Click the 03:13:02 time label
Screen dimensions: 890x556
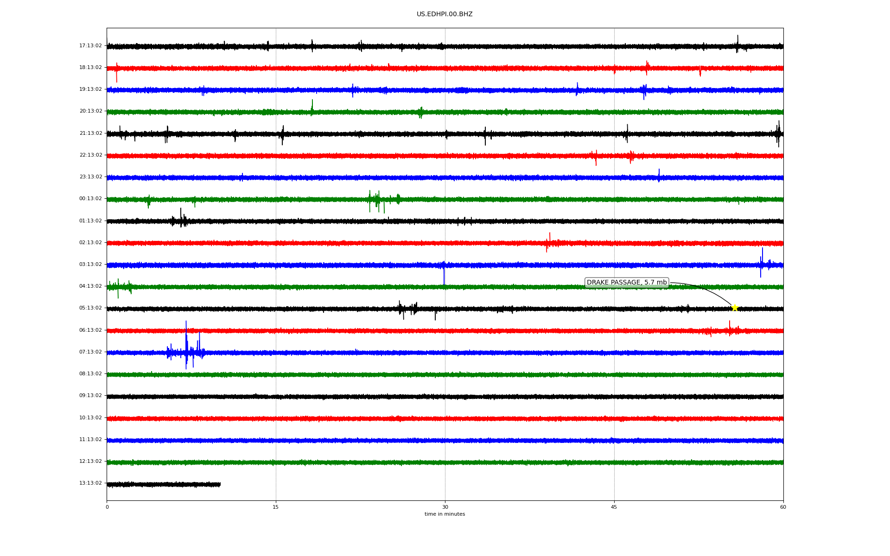[x=90, y=265]
